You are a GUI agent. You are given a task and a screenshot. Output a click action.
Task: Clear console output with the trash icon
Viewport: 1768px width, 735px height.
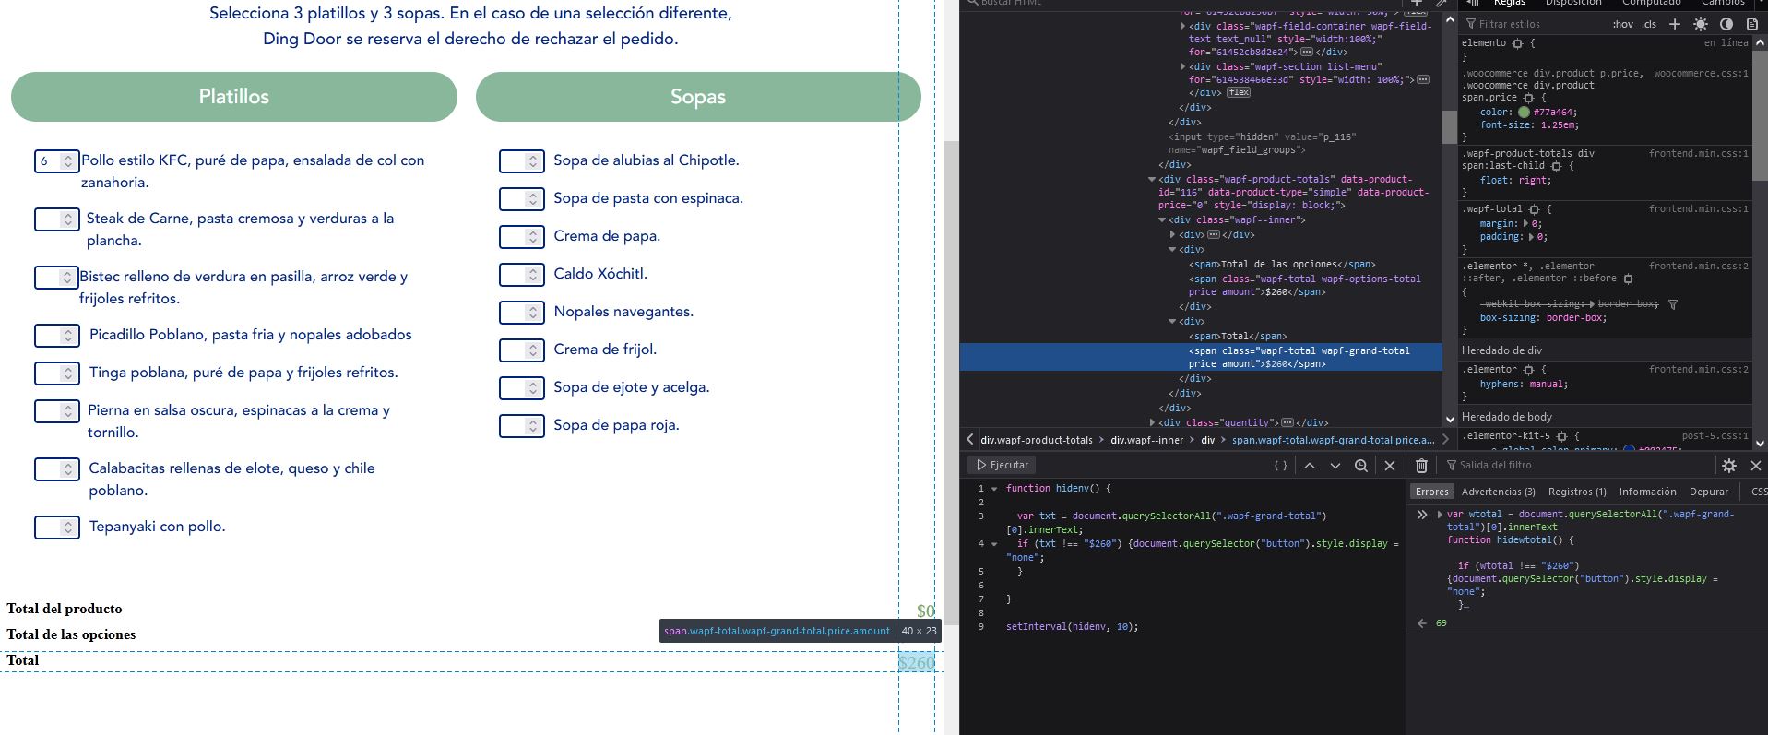[1421, 466]
